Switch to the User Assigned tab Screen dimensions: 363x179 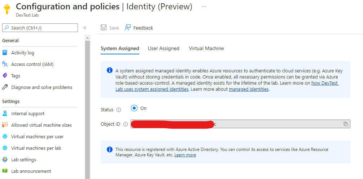point(164,48)
